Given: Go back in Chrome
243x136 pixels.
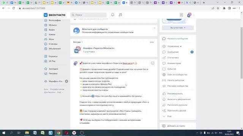Looking at the screenshot, I should coord(3,8).
